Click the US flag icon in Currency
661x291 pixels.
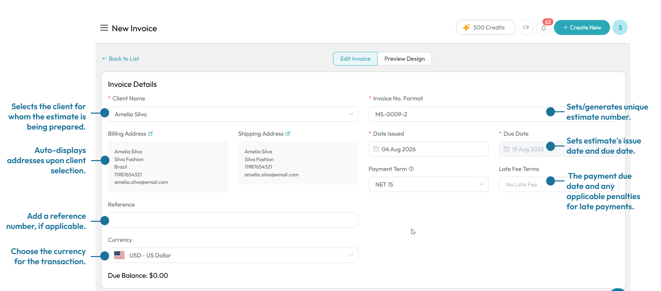(119, 255)
